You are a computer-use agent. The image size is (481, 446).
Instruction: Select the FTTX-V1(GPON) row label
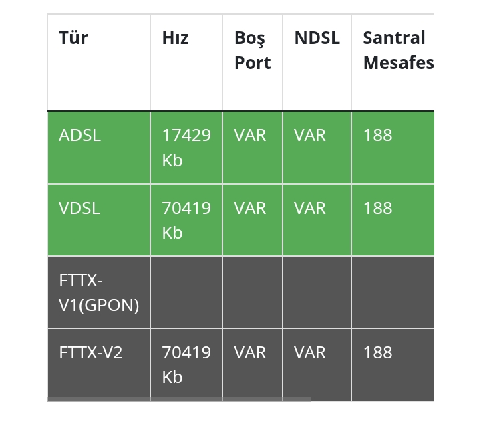tap(99, 292)
